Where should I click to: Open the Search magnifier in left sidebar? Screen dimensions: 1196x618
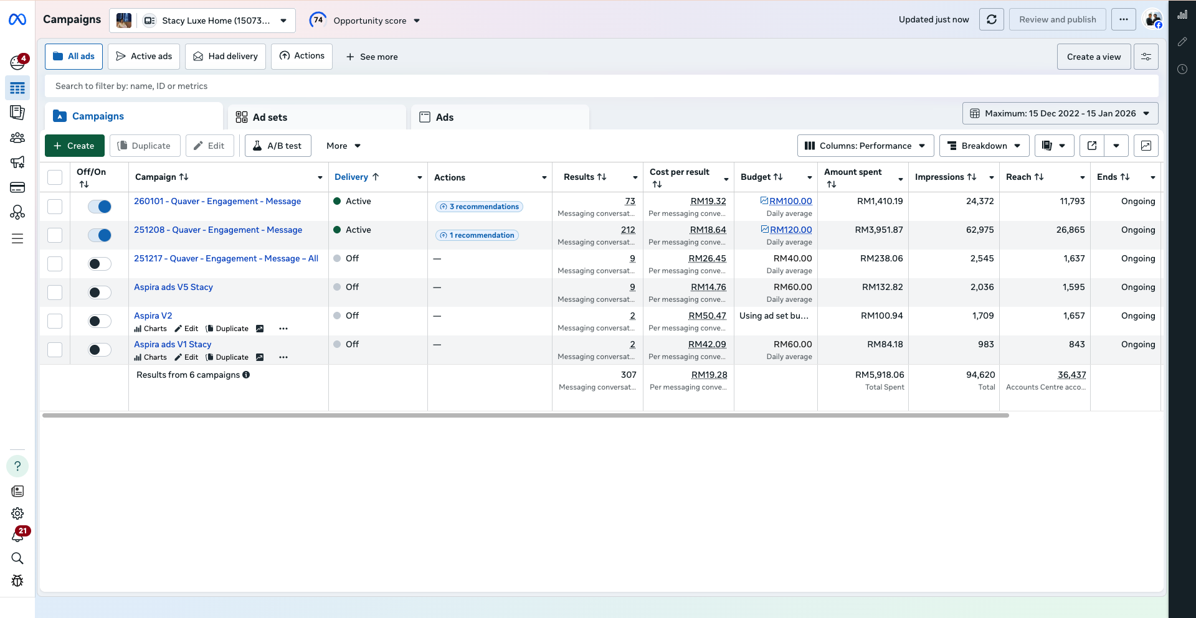17,558
